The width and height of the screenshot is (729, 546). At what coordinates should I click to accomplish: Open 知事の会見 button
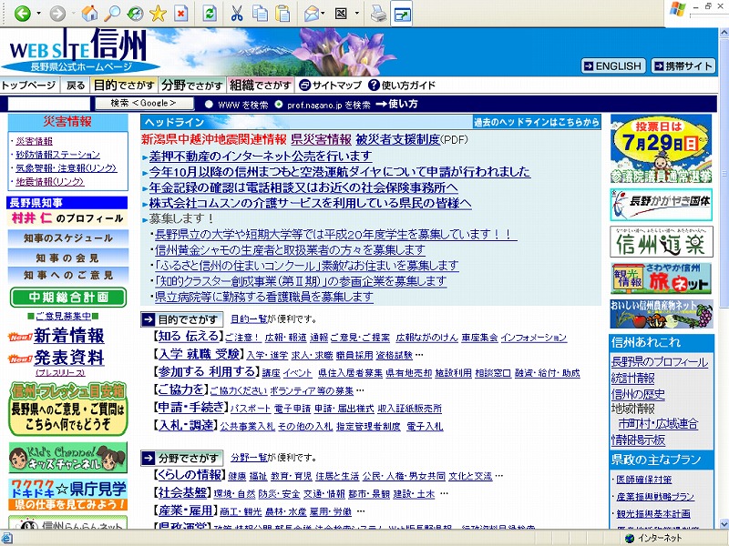68,258
